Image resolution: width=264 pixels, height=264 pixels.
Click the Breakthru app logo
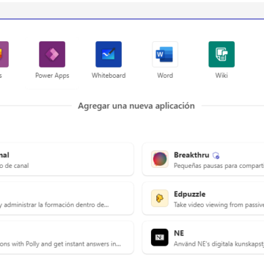click(x=160, y=159)
